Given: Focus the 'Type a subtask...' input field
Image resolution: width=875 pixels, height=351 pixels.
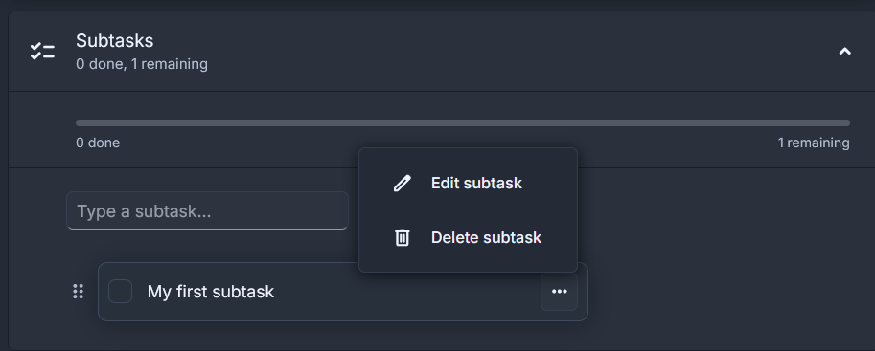Looking at the screenshot, I should pyautogui.click(x=207, y=210).
